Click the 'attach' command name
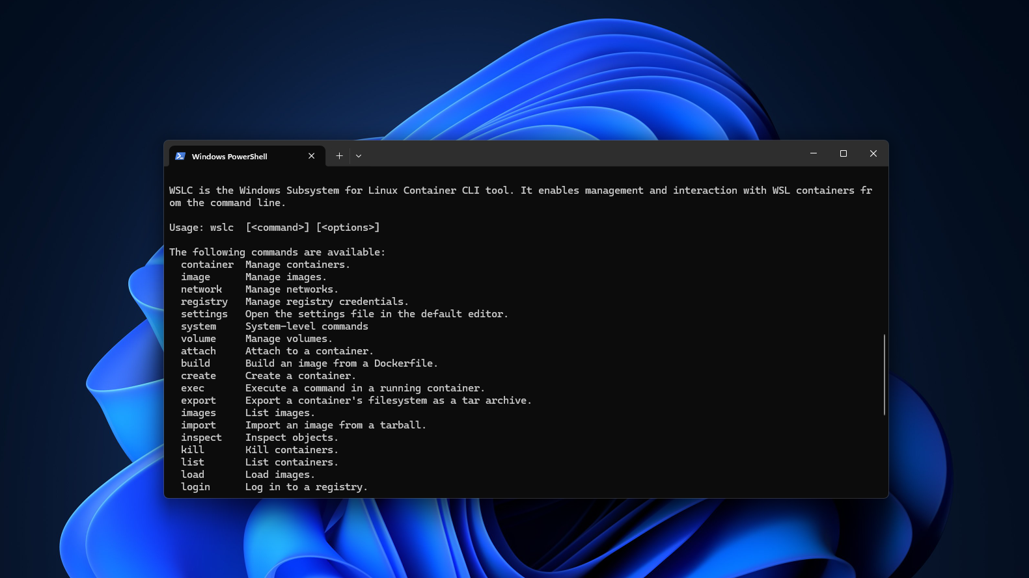Image resolution: width=1029 pixels, height=578 pixels. point(199,351)
